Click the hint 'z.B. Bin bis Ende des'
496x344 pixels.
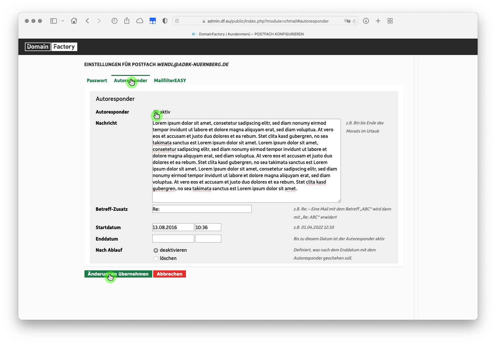[365, 123]
